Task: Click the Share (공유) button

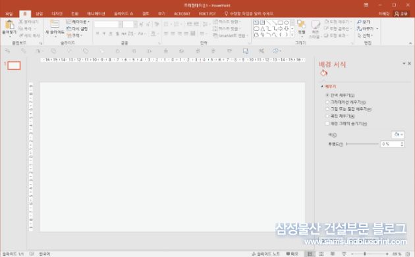Action: (x=401, y=14)
